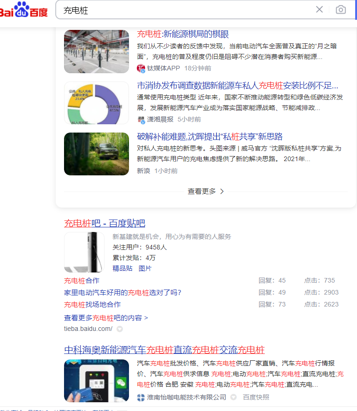Click 5小时前 timestamp

coord(189,120)
